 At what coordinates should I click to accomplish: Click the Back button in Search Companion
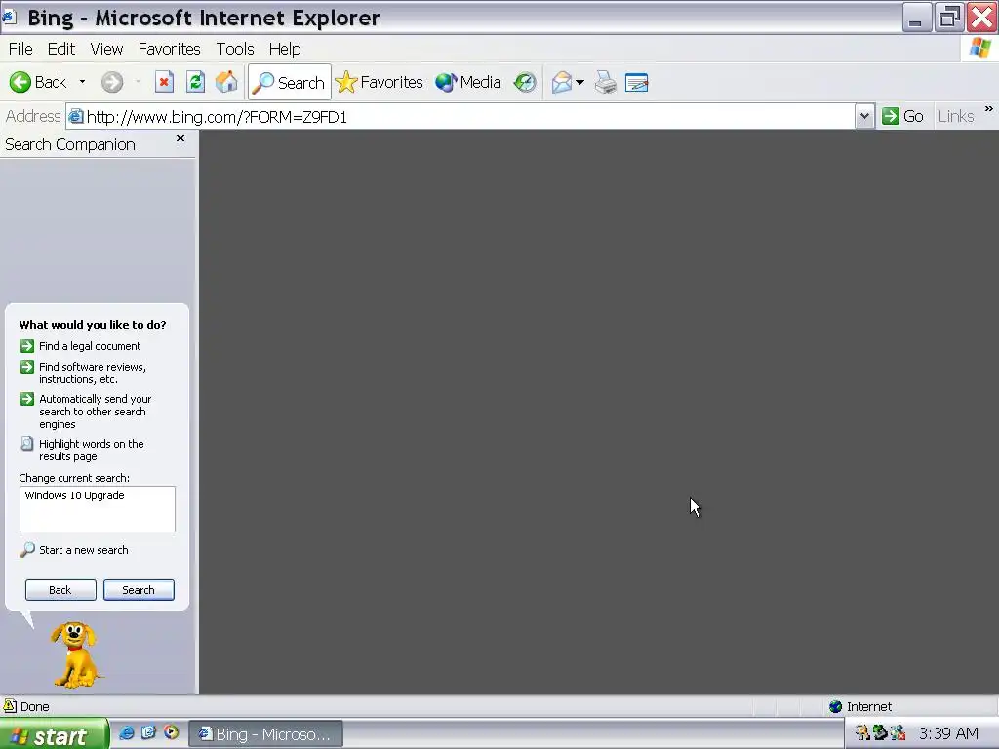click(x=60, y=590)
